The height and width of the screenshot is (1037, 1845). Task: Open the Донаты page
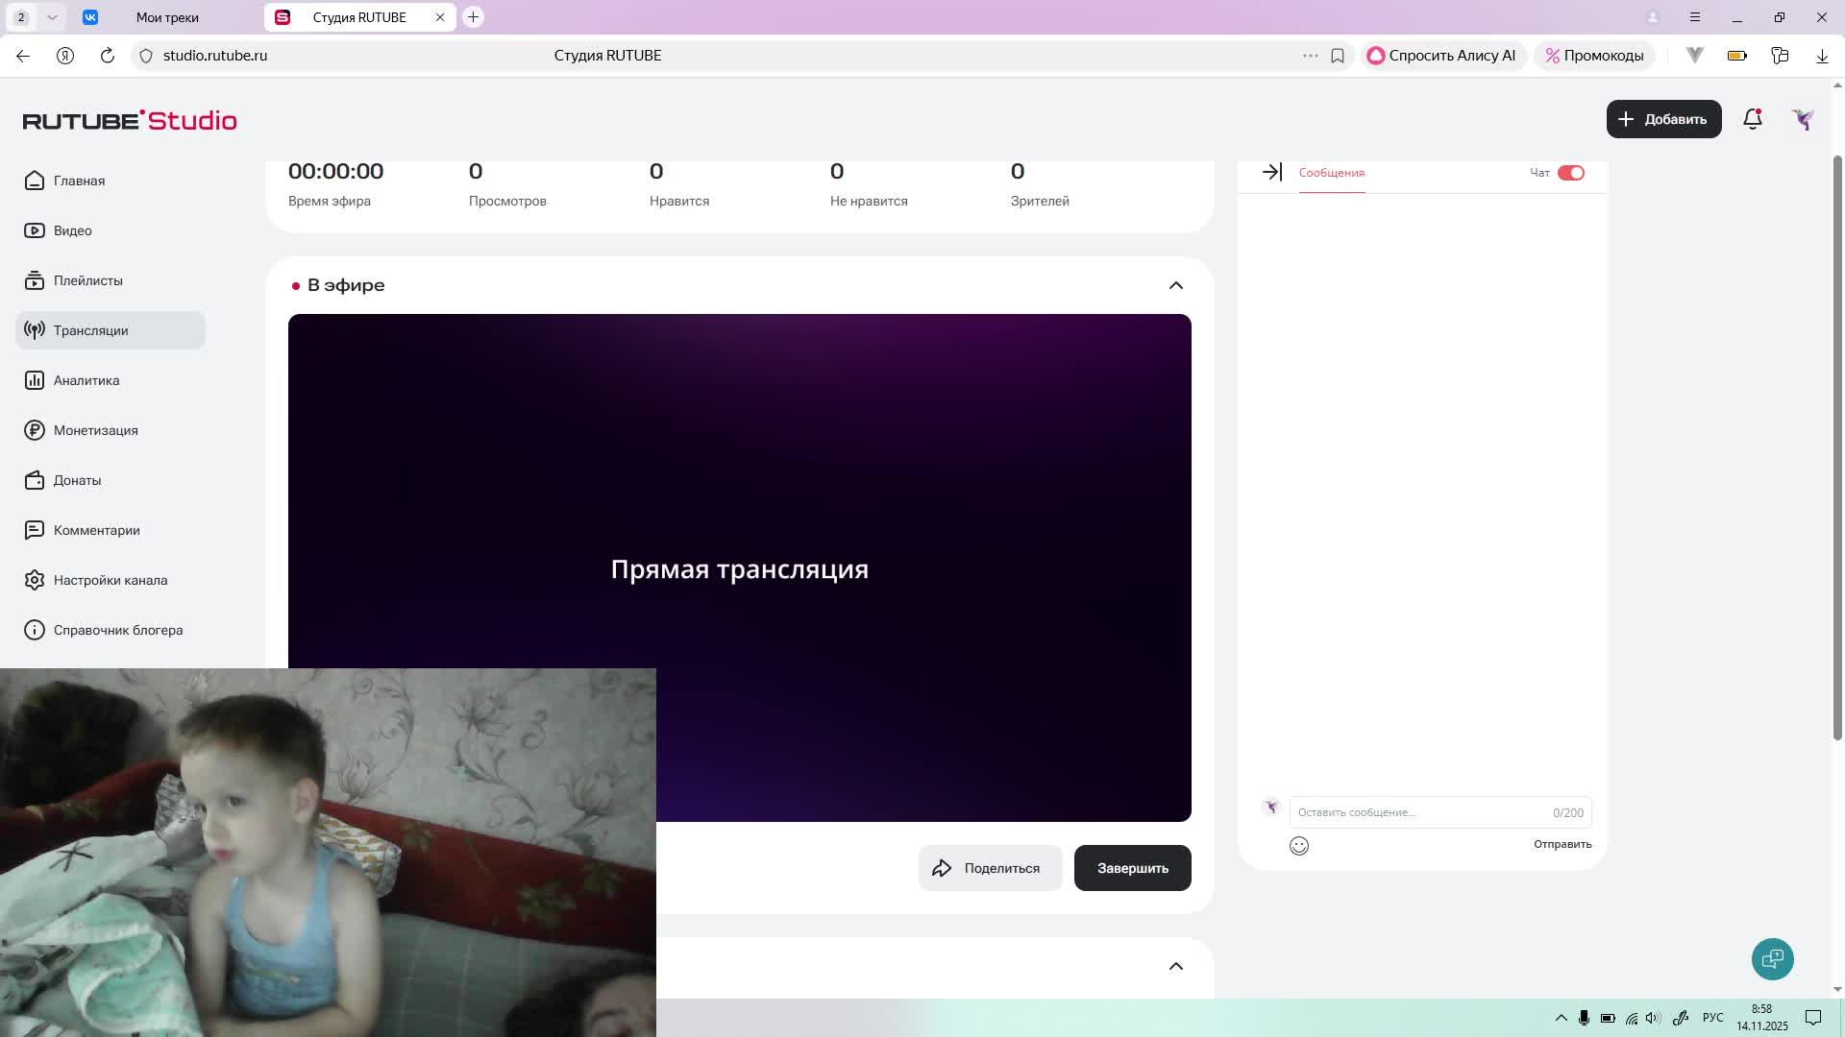pos(77,480)
